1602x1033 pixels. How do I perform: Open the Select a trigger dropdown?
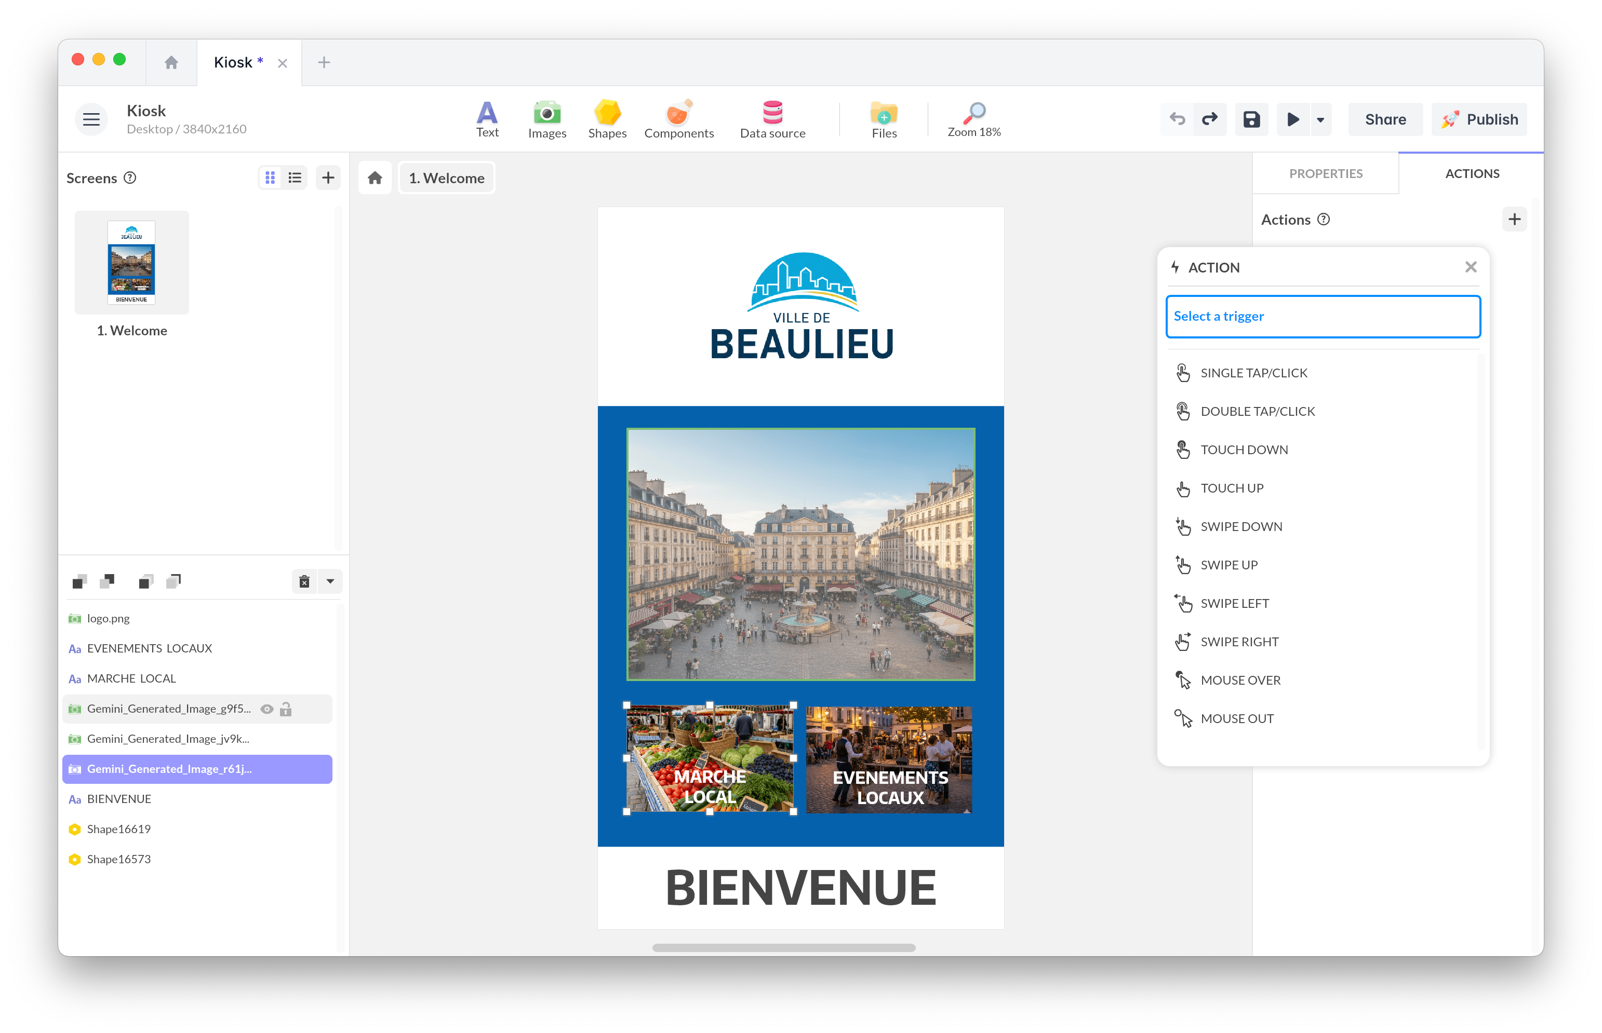[x=1322, y=316]
